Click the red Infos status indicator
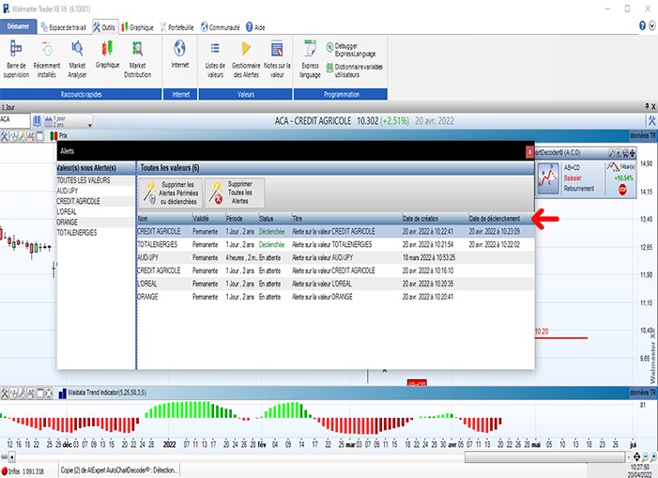658x478 pixels. 4,470
